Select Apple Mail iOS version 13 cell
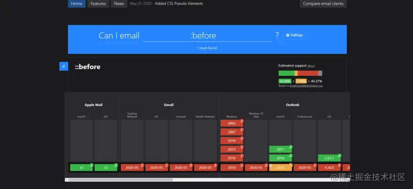The height and width of the screenshot is (189, 413). [x=106, y=167]
